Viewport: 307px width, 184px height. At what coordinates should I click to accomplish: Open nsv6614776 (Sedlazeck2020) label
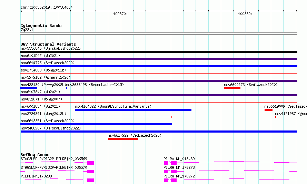tap(48, 63)
